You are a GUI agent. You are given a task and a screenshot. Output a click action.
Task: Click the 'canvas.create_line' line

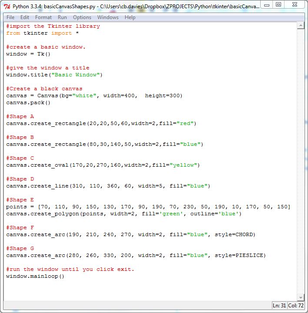pos(108,186)
